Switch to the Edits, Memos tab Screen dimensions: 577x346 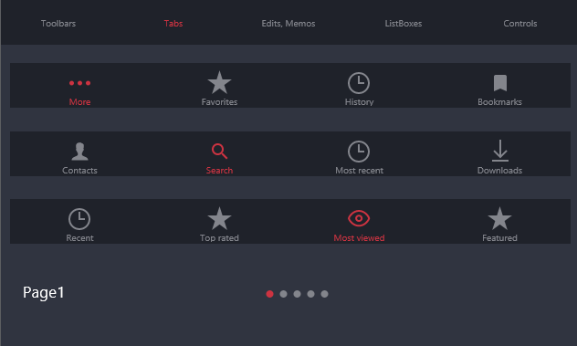288,24
